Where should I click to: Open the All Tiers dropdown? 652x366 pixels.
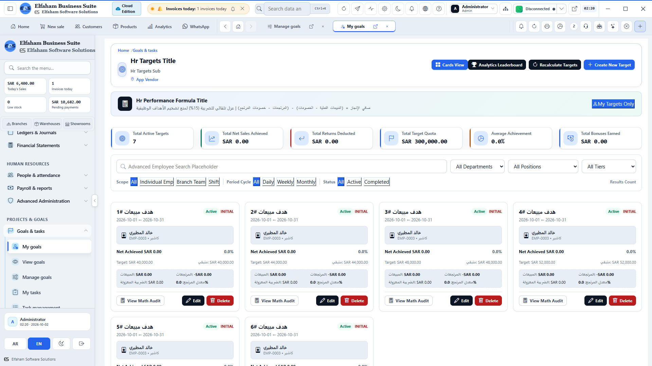609,166
